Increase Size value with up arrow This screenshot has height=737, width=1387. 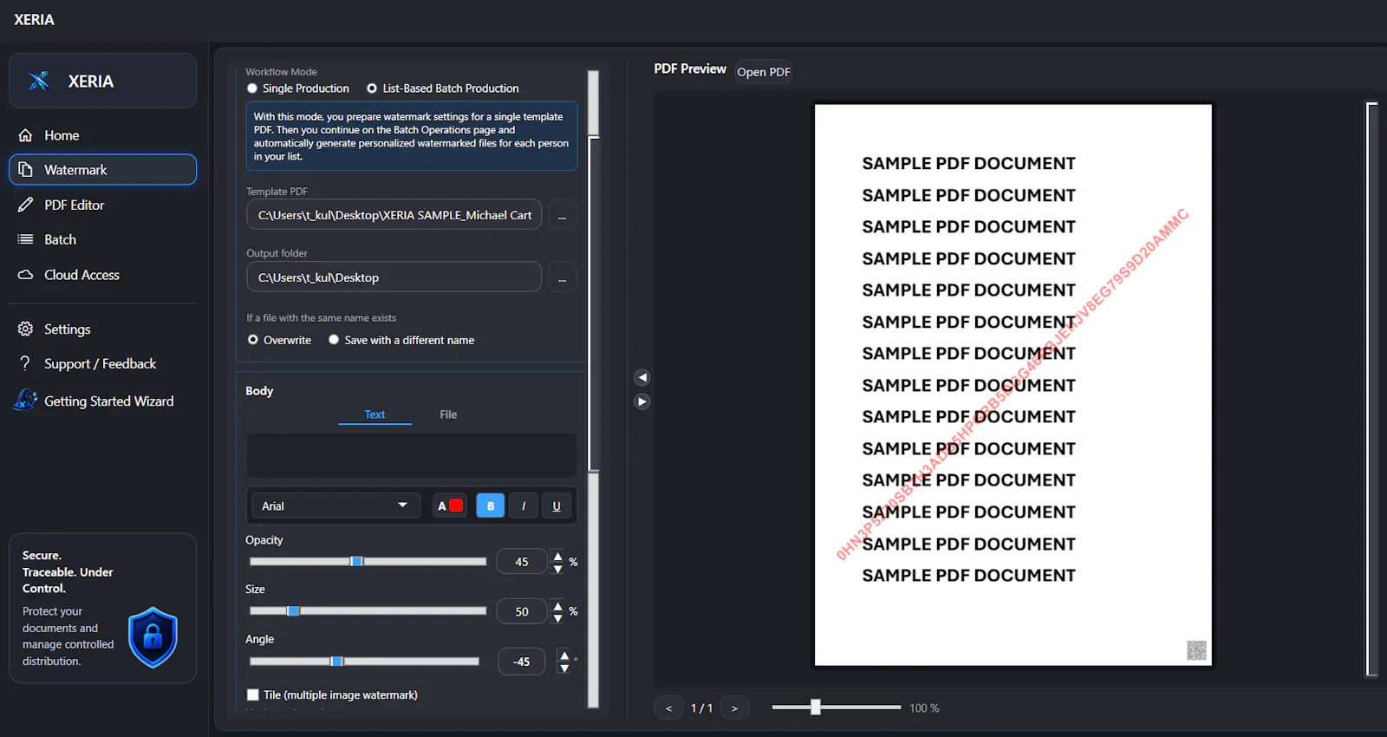tap(557, 606)
